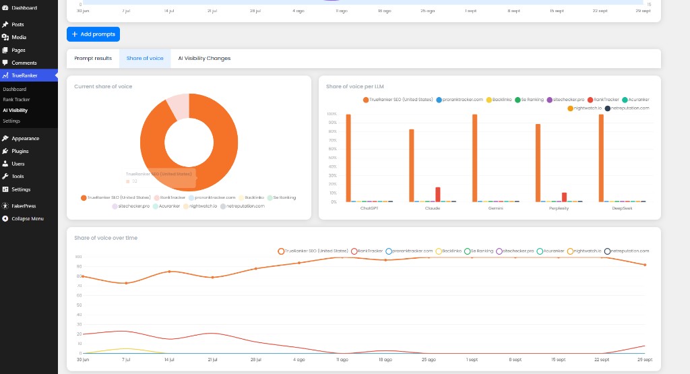Image resolution: width=690 pixels, height=374 pixels.
Task: Toggle RankTracker in donut chart legend
Action: pyautogui.click(x=170, y=198)
